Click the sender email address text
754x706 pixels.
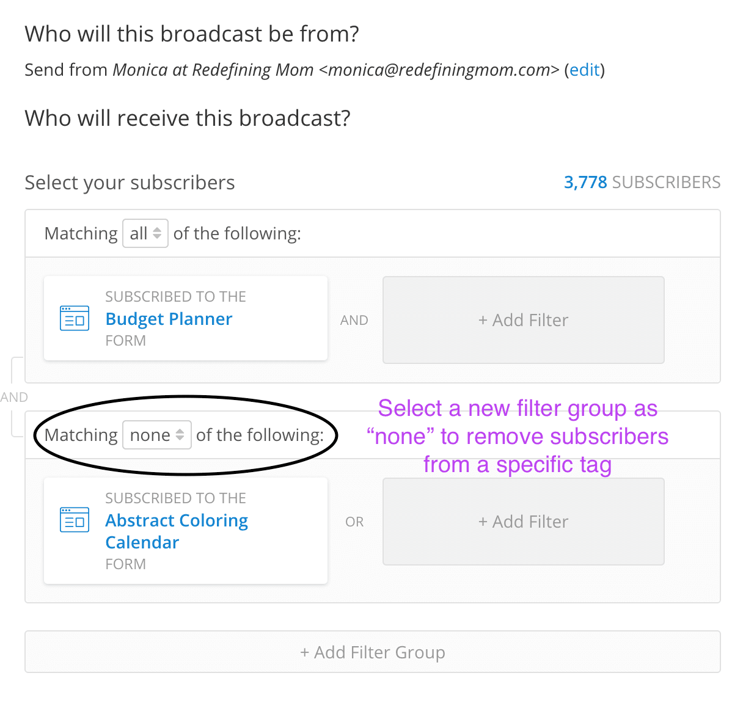[439, 70]
